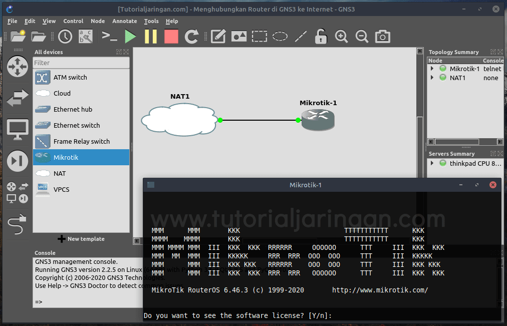The height and width of the screenshot is (326, 507).
Task: Select Cloud in device list
Action: tap(81, 93)
